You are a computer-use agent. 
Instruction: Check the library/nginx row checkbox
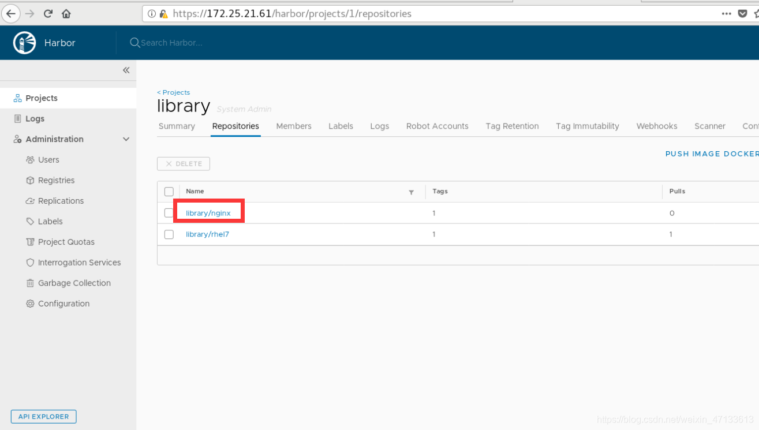tap(169, 213)
